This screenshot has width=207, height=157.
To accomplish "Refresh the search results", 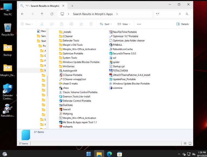I will coord(52,14).
